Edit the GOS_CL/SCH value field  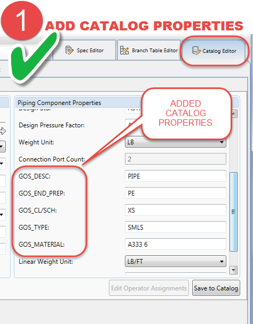click(x=176, y=210)
